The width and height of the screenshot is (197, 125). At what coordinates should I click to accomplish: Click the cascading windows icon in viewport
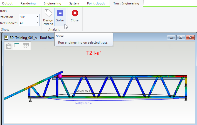tap(17, 46)
